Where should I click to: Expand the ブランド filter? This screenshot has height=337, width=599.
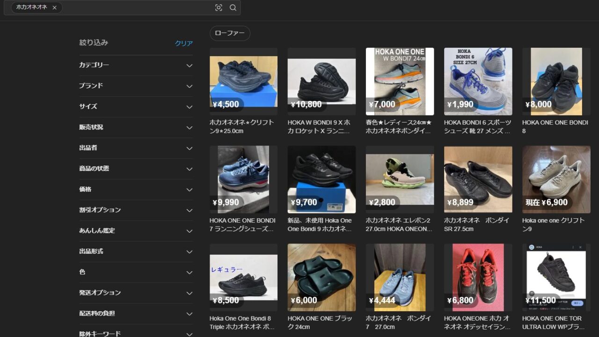136,86
